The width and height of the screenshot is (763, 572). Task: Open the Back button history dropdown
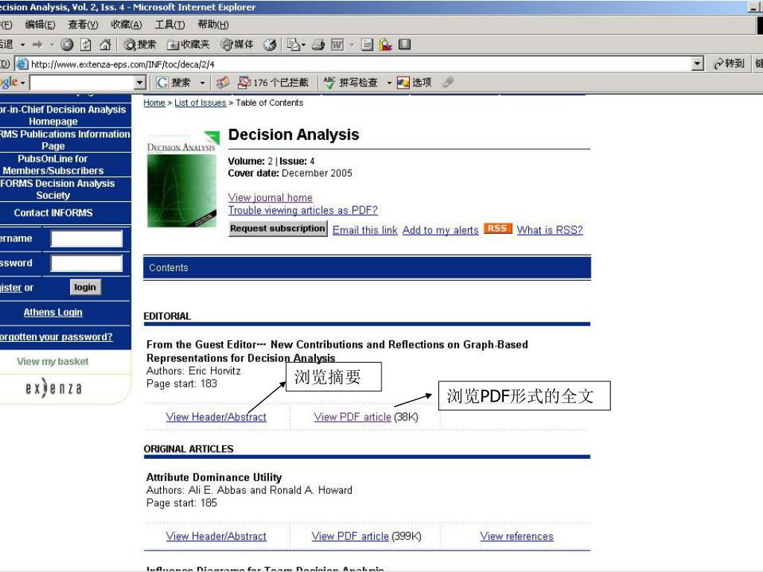(x=22, y=45)
